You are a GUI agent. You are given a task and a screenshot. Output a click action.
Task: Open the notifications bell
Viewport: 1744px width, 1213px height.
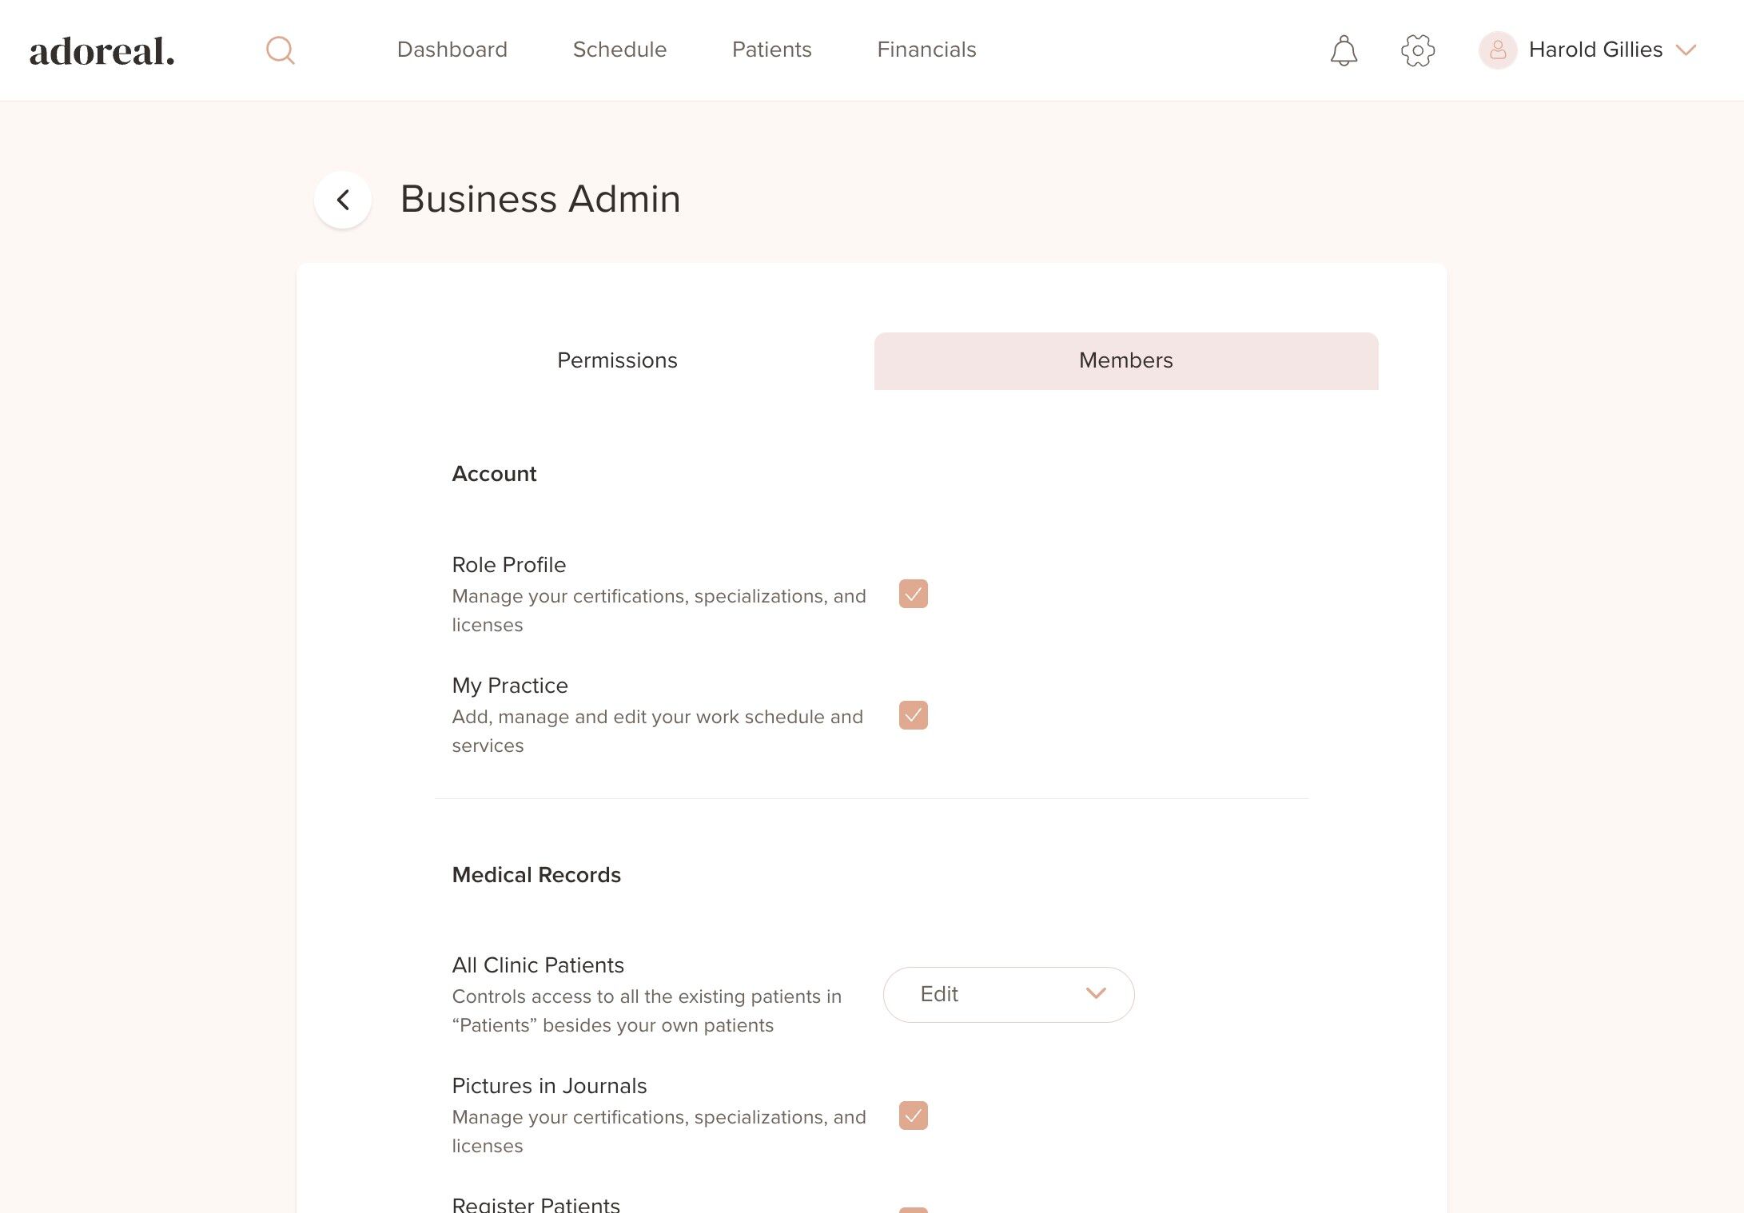point(1344,50)
